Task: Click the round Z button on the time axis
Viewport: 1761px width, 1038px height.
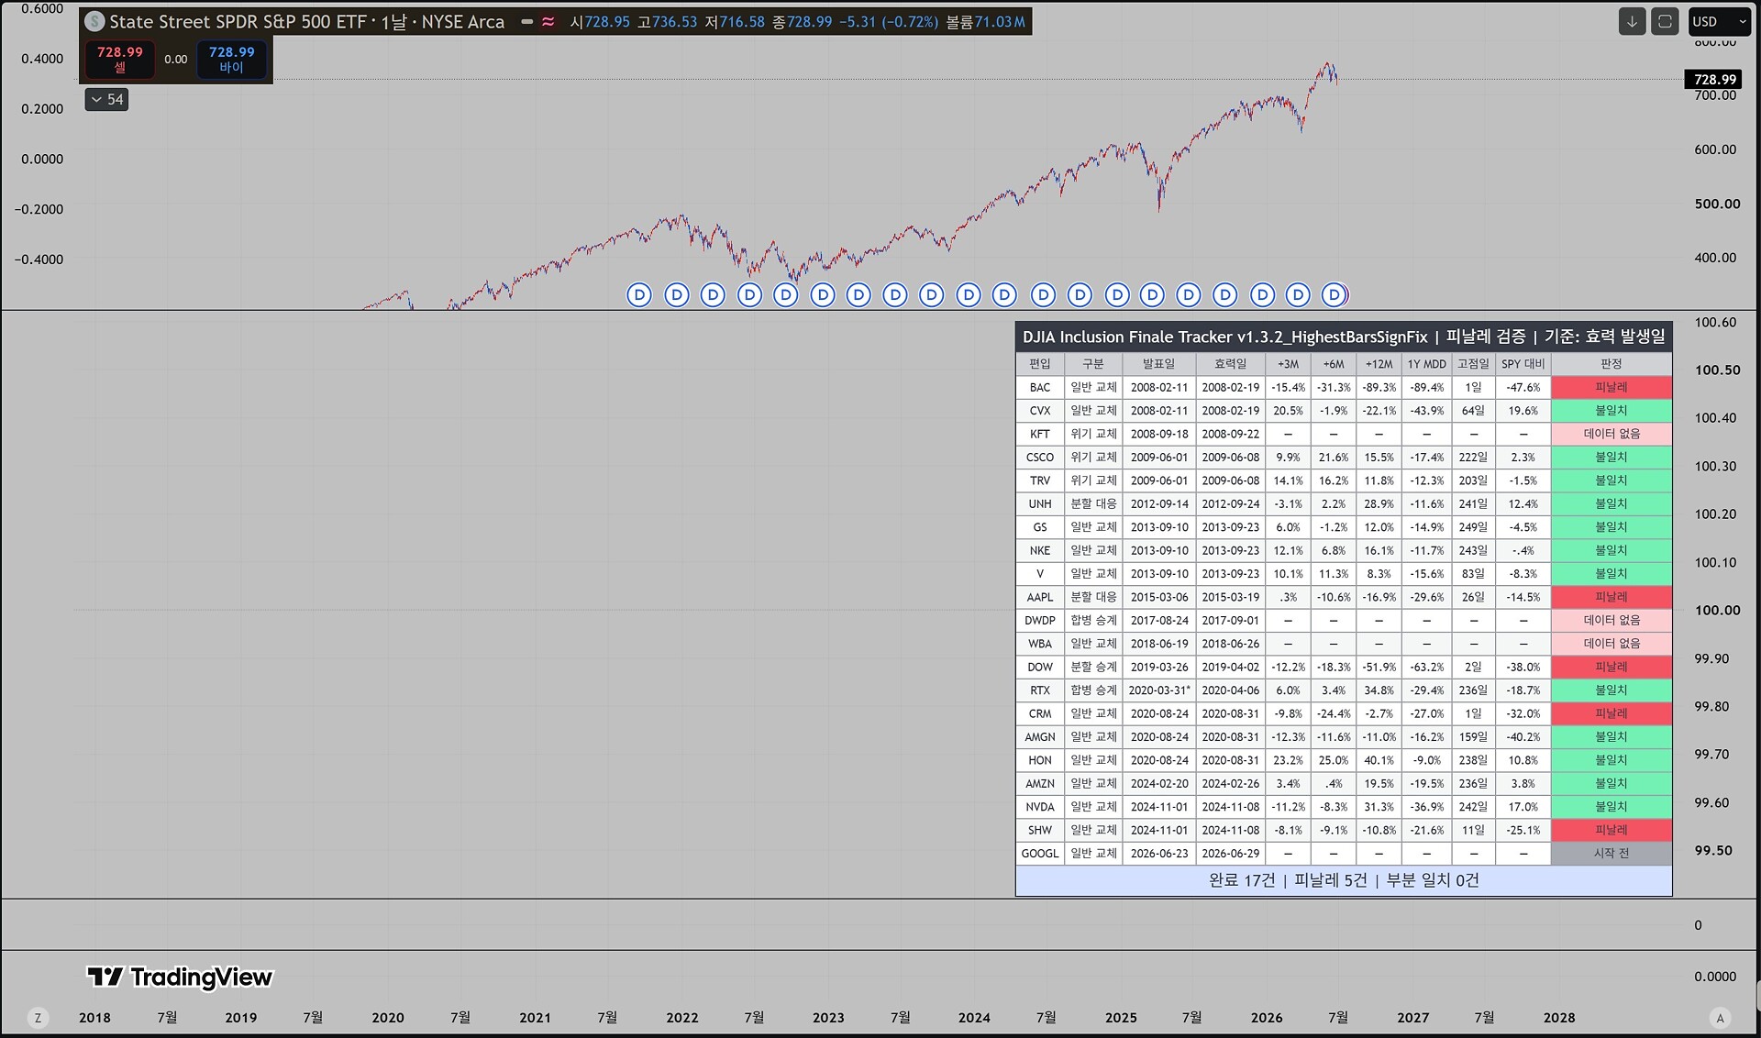Action: (38, 1018)
